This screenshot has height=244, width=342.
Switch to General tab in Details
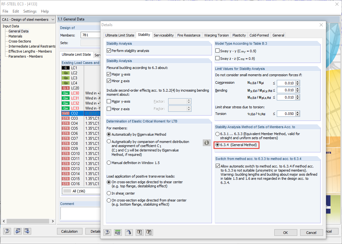[x=278, y=35]
